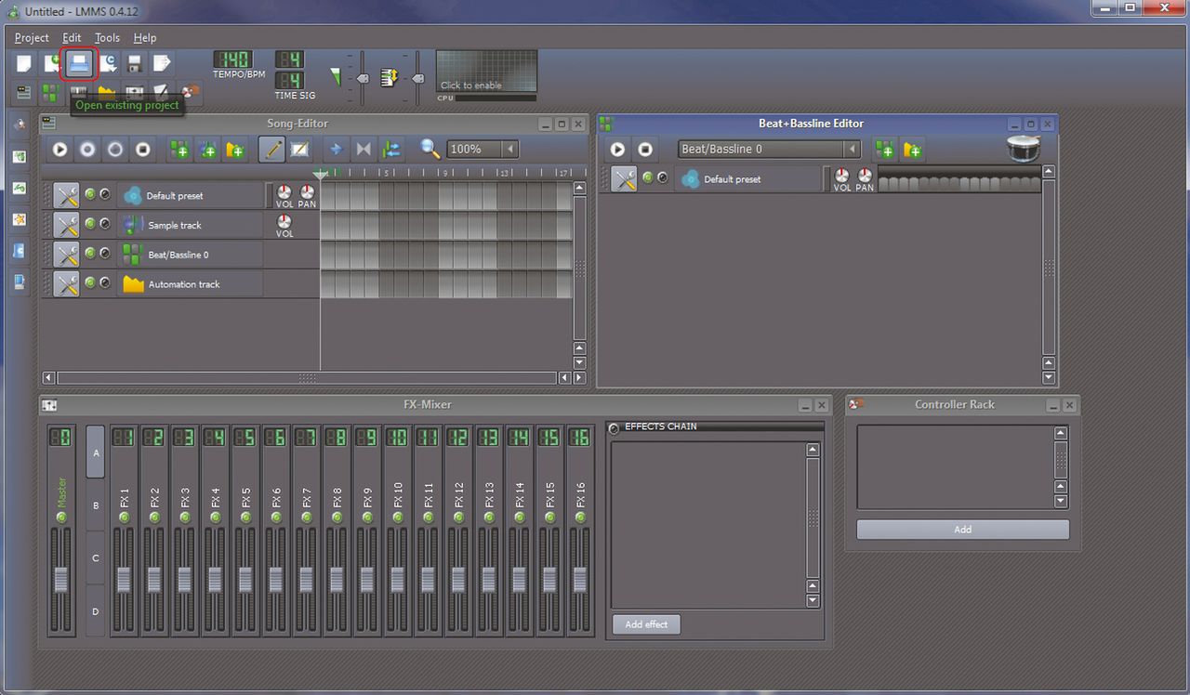Open track actions for Automation track
The image size is (1190, 695).
click(66, 283)
